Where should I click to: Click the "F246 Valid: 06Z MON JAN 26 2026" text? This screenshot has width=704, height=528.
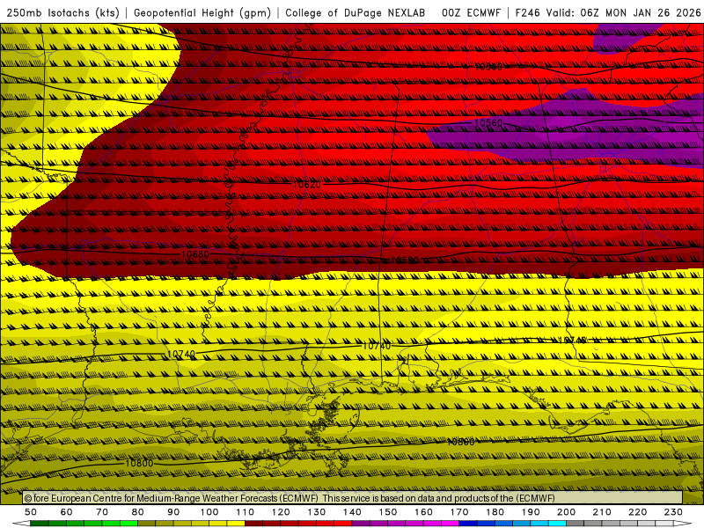pyautogui.click(x=608, y=13)
